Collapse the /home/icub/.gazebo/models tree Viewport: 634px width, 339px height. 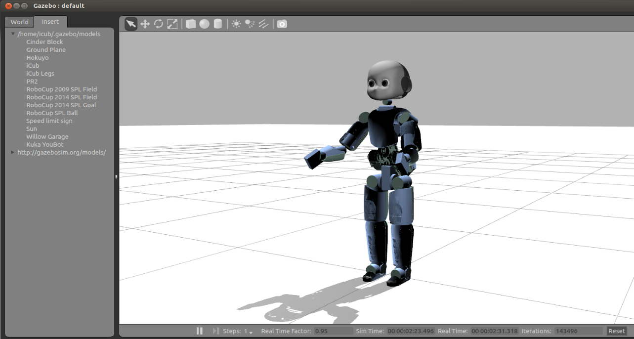coord(13,34)
